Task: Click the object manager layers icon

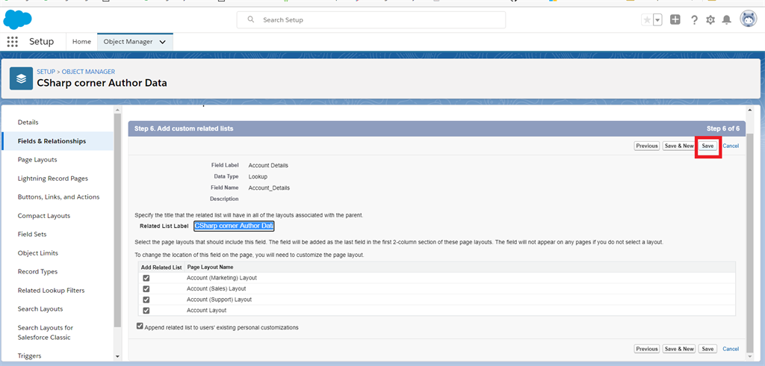Action: pyautogui.click(x=21, y=78)
